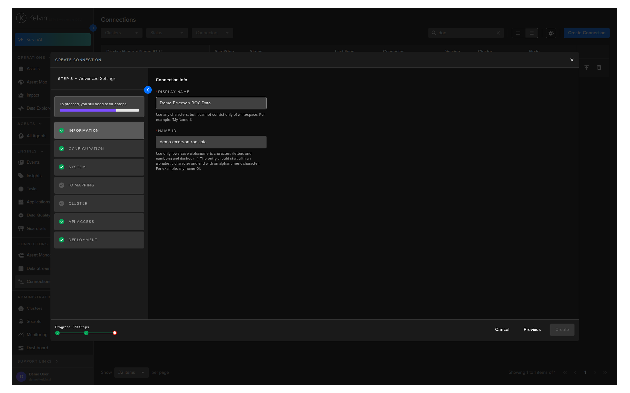Go back with the Previous button
This screenshot has width=630, height=393.
[x=532, y=329]
